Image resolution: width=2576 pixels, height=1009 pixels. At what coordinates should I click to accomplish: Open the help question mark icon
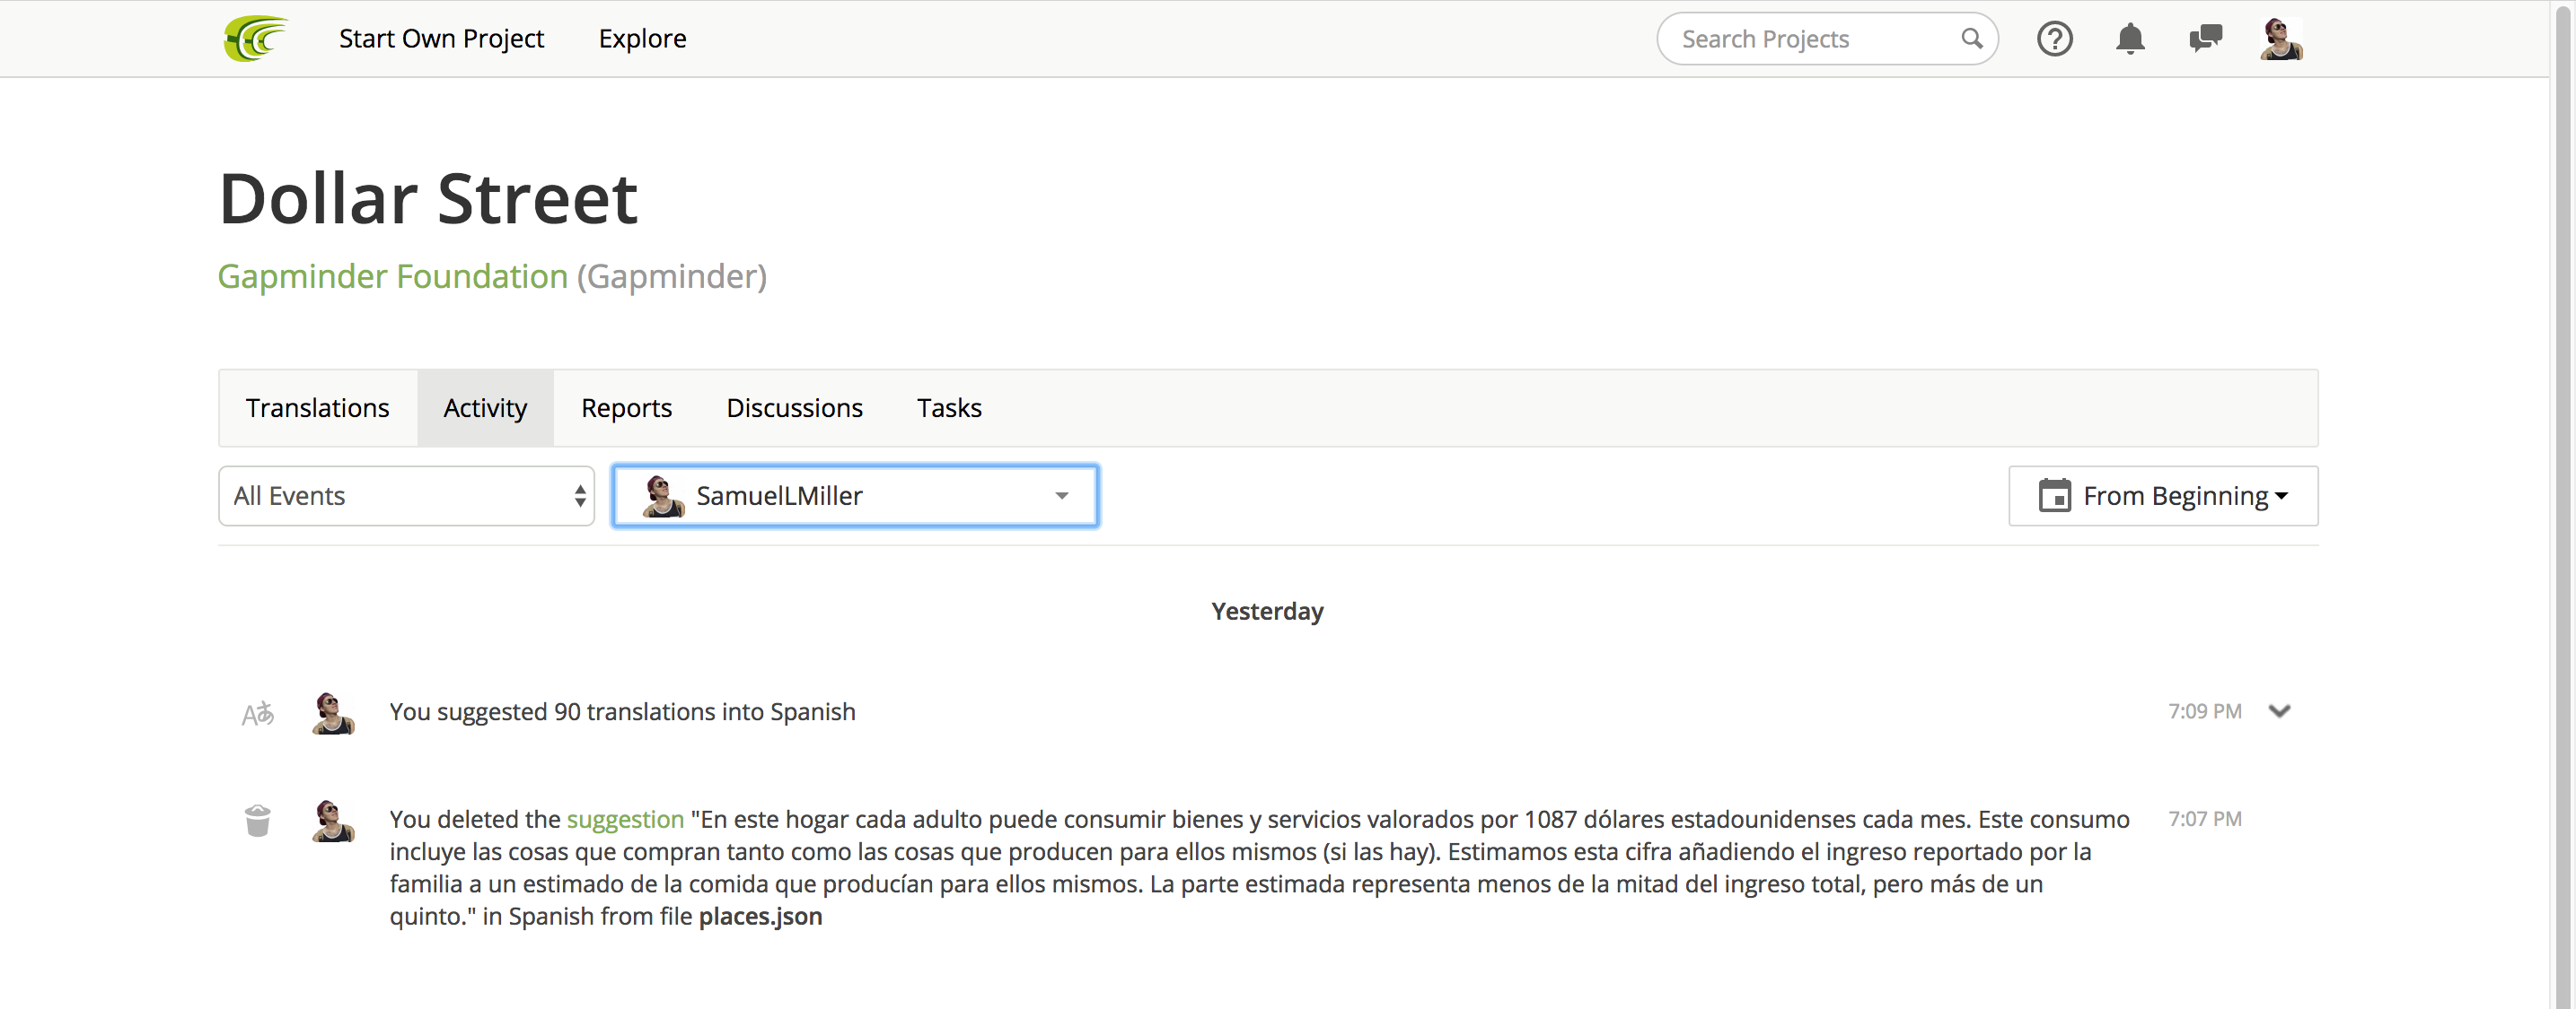2054,39
